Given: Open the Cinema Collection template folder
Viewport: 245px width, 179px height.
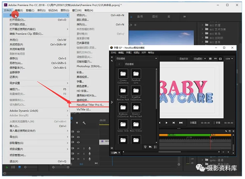Looking at the screenshot, I should (x=123, y=73).
